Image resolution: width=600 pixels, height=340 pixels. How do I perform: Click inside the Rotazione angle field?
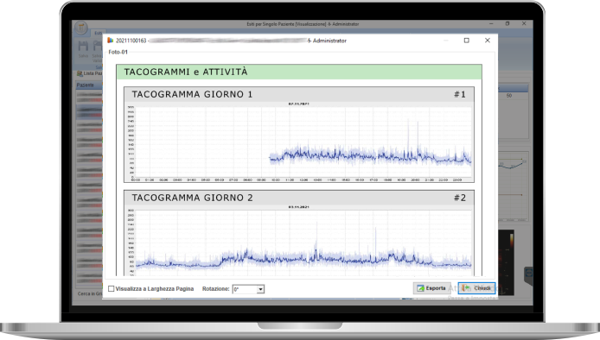(245, 289)
